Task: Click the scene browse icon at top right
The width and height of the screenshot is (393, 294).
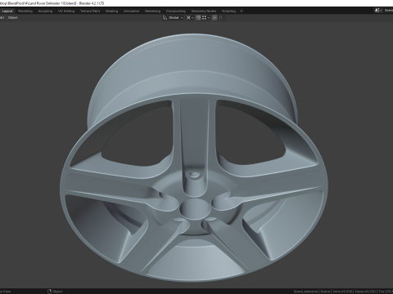Action: [x=378, y=11]
